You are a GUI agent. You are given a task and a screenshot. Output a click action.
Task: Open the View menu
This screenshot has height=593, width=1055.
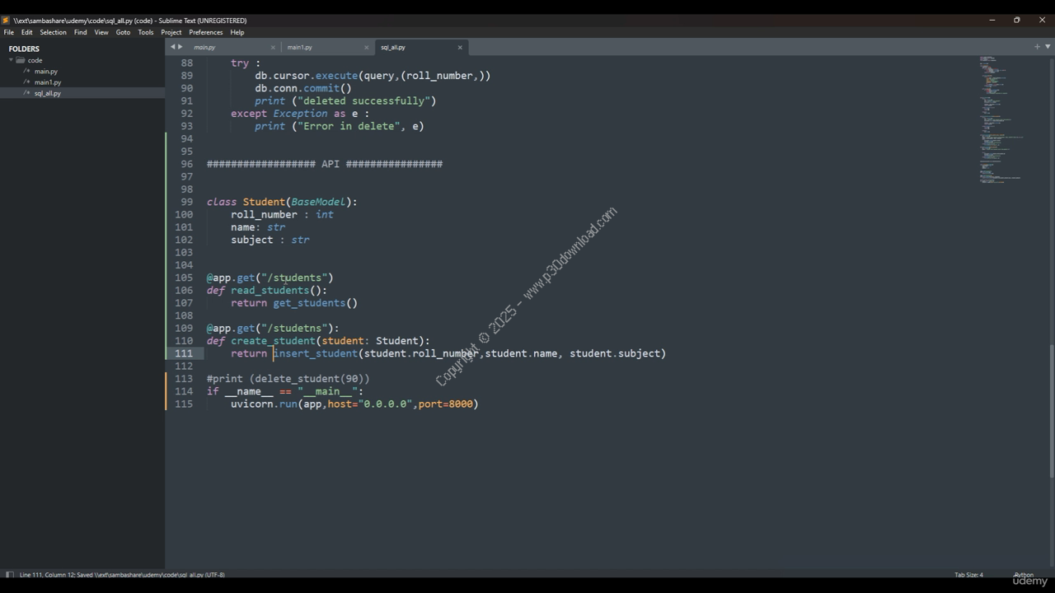click(x=101, y=32)
